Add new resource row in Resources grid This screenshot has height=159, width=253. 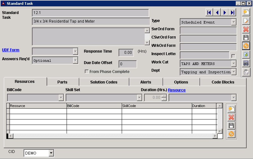231,109
